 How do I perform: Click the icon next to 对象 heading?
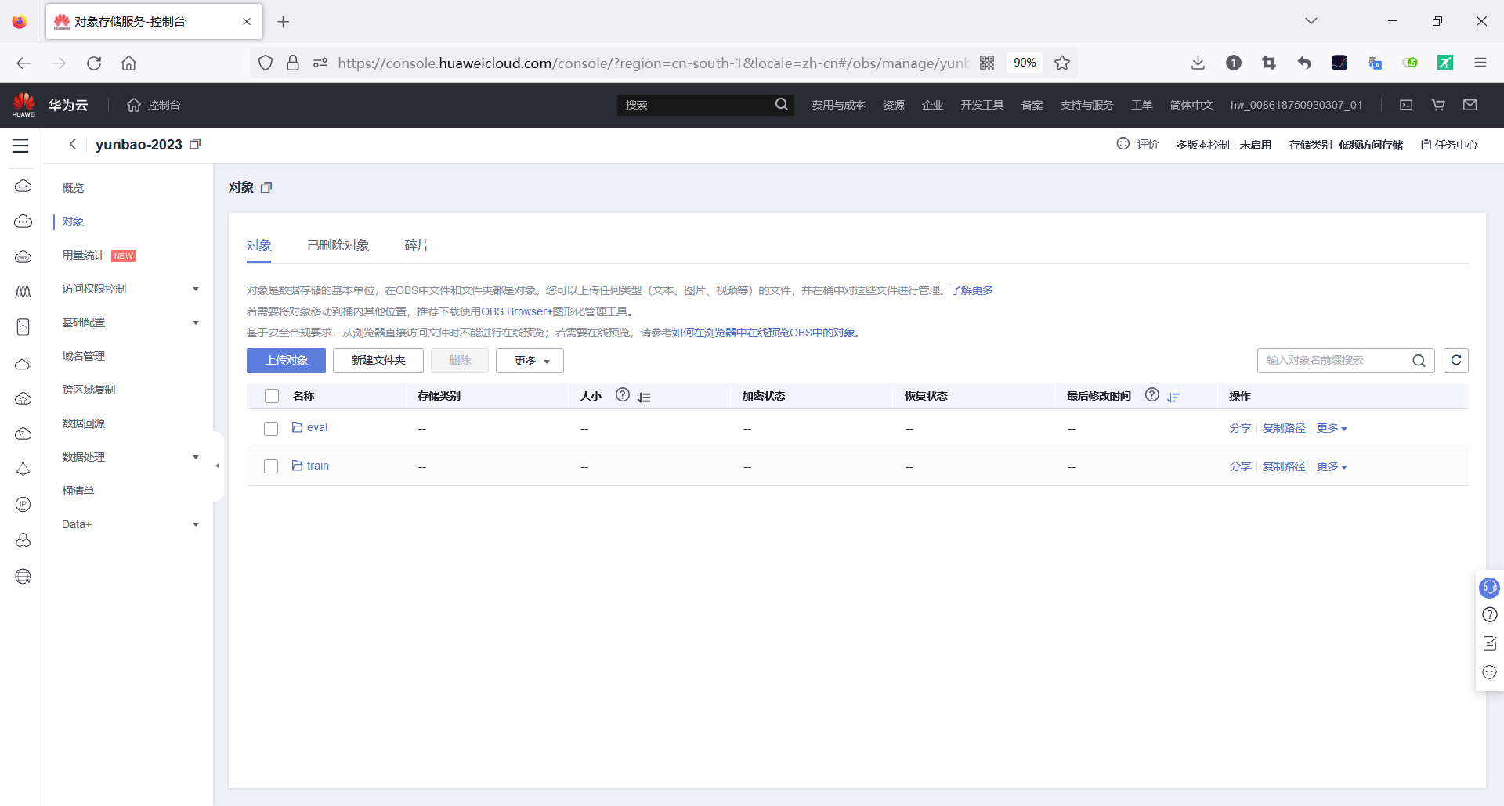pyautogui.click(x=266, y=188)
